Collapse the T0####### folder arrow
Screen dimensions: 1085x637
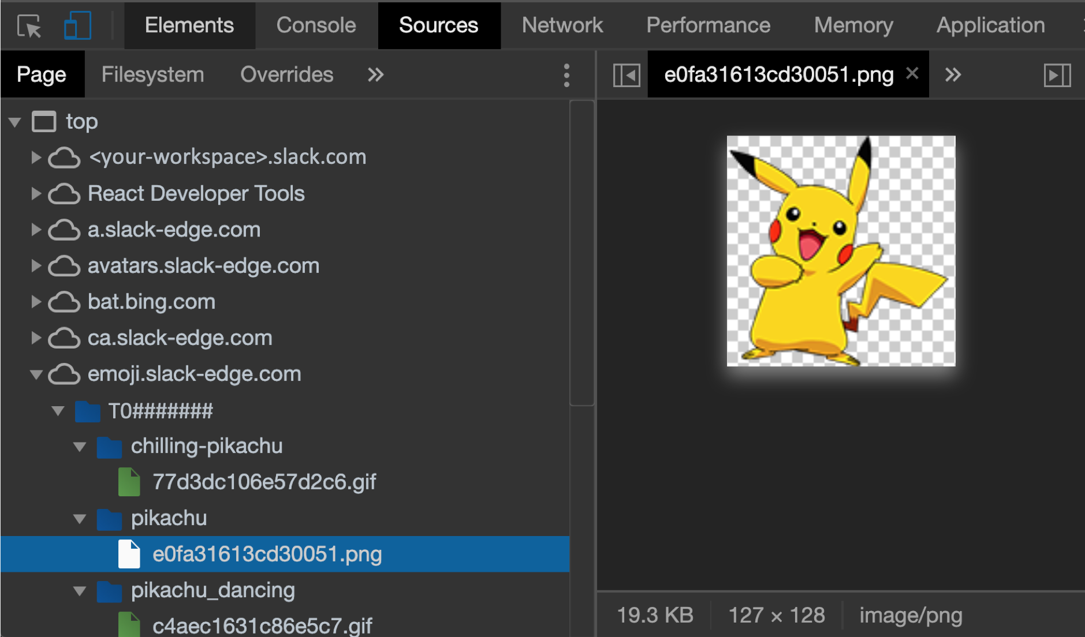point(58,411)
